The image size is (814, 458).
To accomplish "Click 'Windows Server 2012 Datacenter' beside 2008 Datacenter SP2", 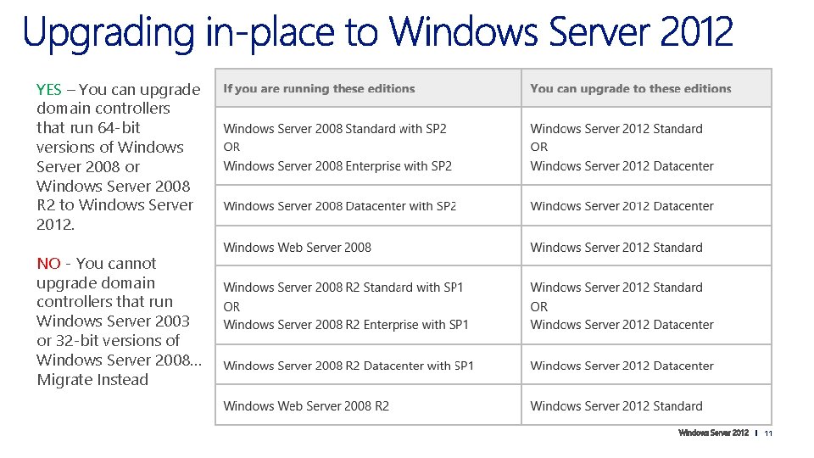I will 622,206.
